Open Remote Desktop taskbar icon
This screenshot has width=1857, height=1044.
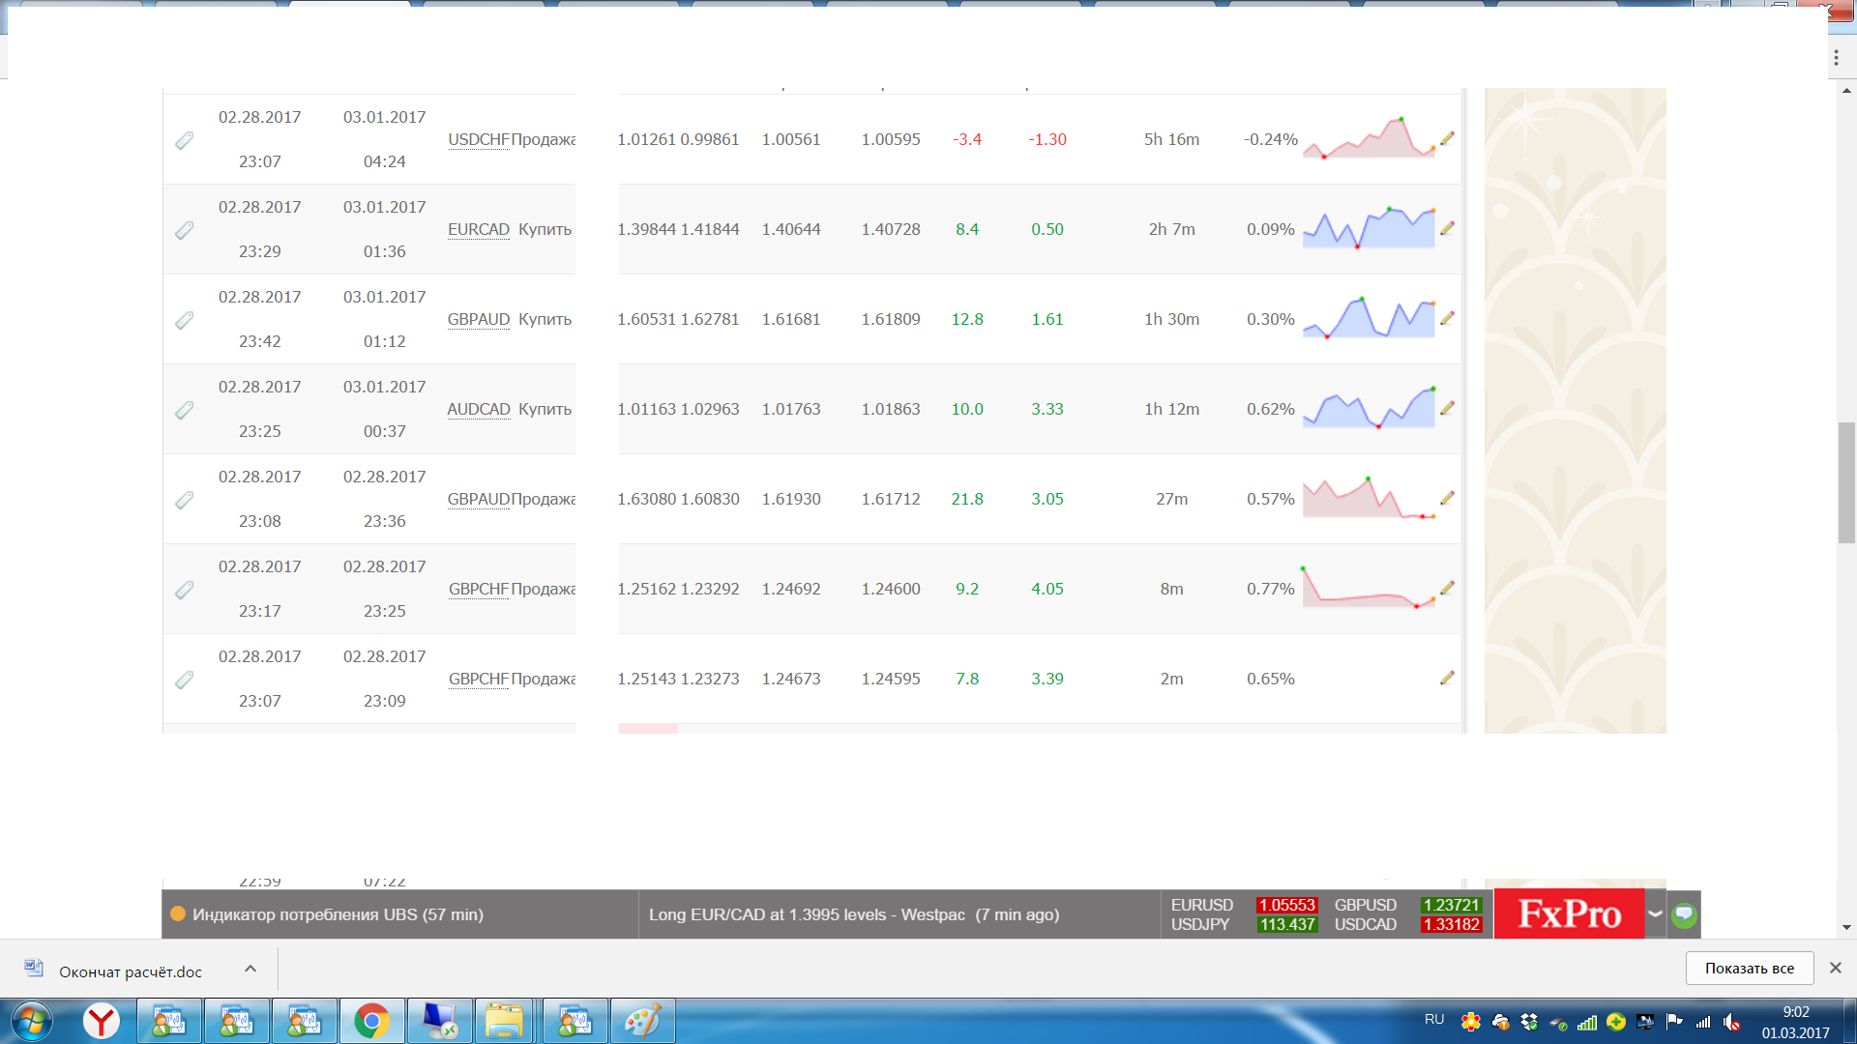(x=439, y=1021)
